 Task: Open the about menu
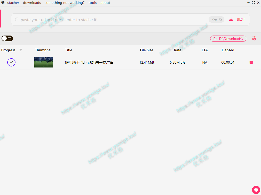105,3
